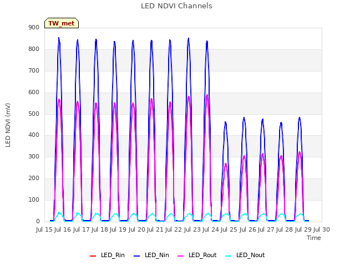Click the Jul 22 x-axis label
This screenshot has width=355, height=266.
click(174, 229)
